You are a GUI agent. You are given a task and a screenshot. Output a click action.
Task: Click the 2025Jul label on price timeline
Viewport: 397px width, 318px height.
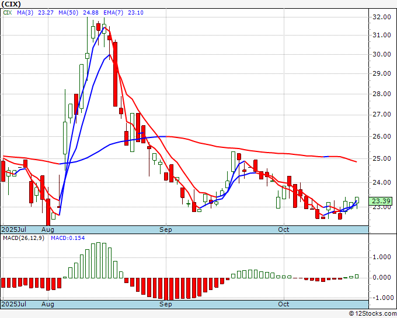tap(13, 229)
